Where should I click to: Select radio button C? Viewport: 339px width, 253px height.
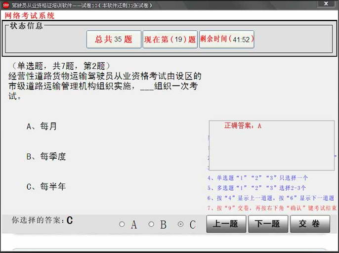[x=180, y=224]
